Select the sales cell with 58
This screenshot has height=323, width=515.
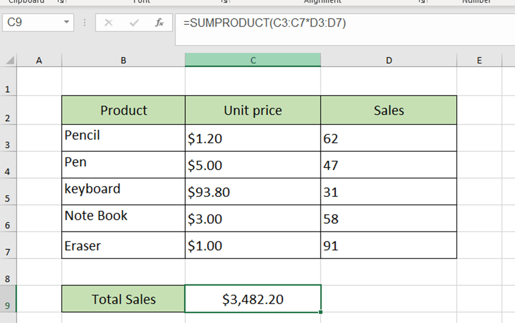[389, 218]
